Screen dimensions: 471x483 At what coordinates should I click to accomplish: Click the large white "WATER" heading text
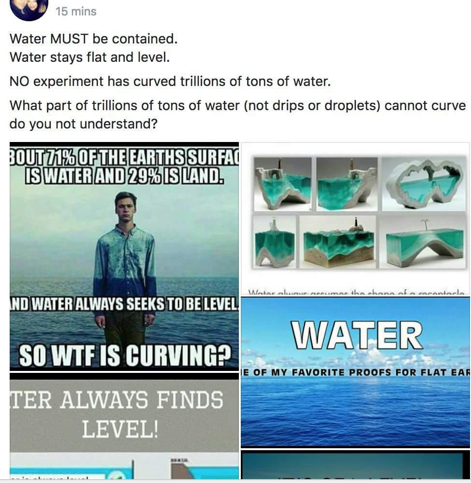357,335
